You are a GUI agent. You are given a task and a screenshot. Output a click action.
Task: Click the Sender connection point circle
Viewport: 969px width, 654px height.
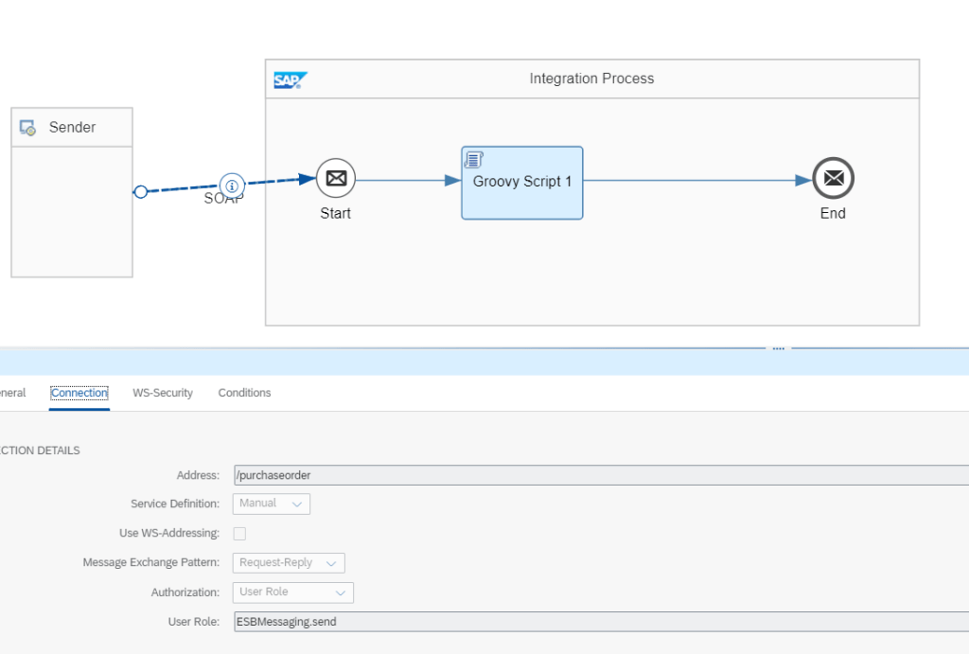point(141,191)
